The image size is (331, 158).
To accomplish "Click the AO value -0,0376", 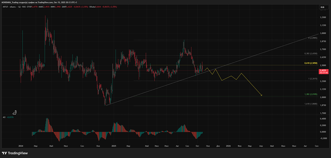I will (10, 118).
